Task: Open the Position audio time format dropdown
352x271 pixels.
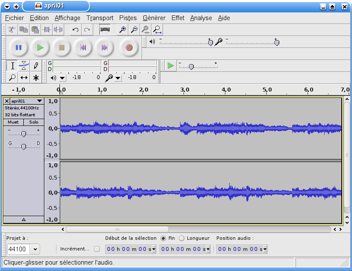Action: [265, 249]
